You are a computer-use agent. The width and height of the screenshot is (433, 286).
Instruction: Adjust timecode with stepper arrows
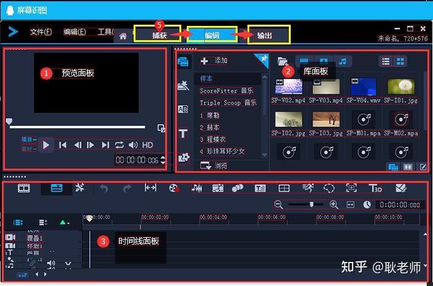pos(163,160)
